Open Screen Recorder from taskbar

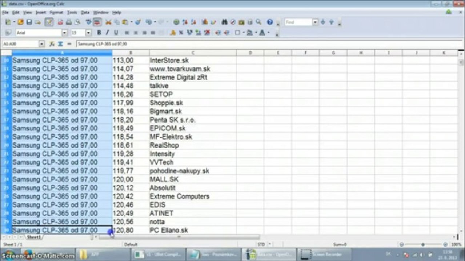324,254
